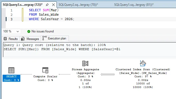
Task: Open the Messages tab
Action: click(30, 39)
